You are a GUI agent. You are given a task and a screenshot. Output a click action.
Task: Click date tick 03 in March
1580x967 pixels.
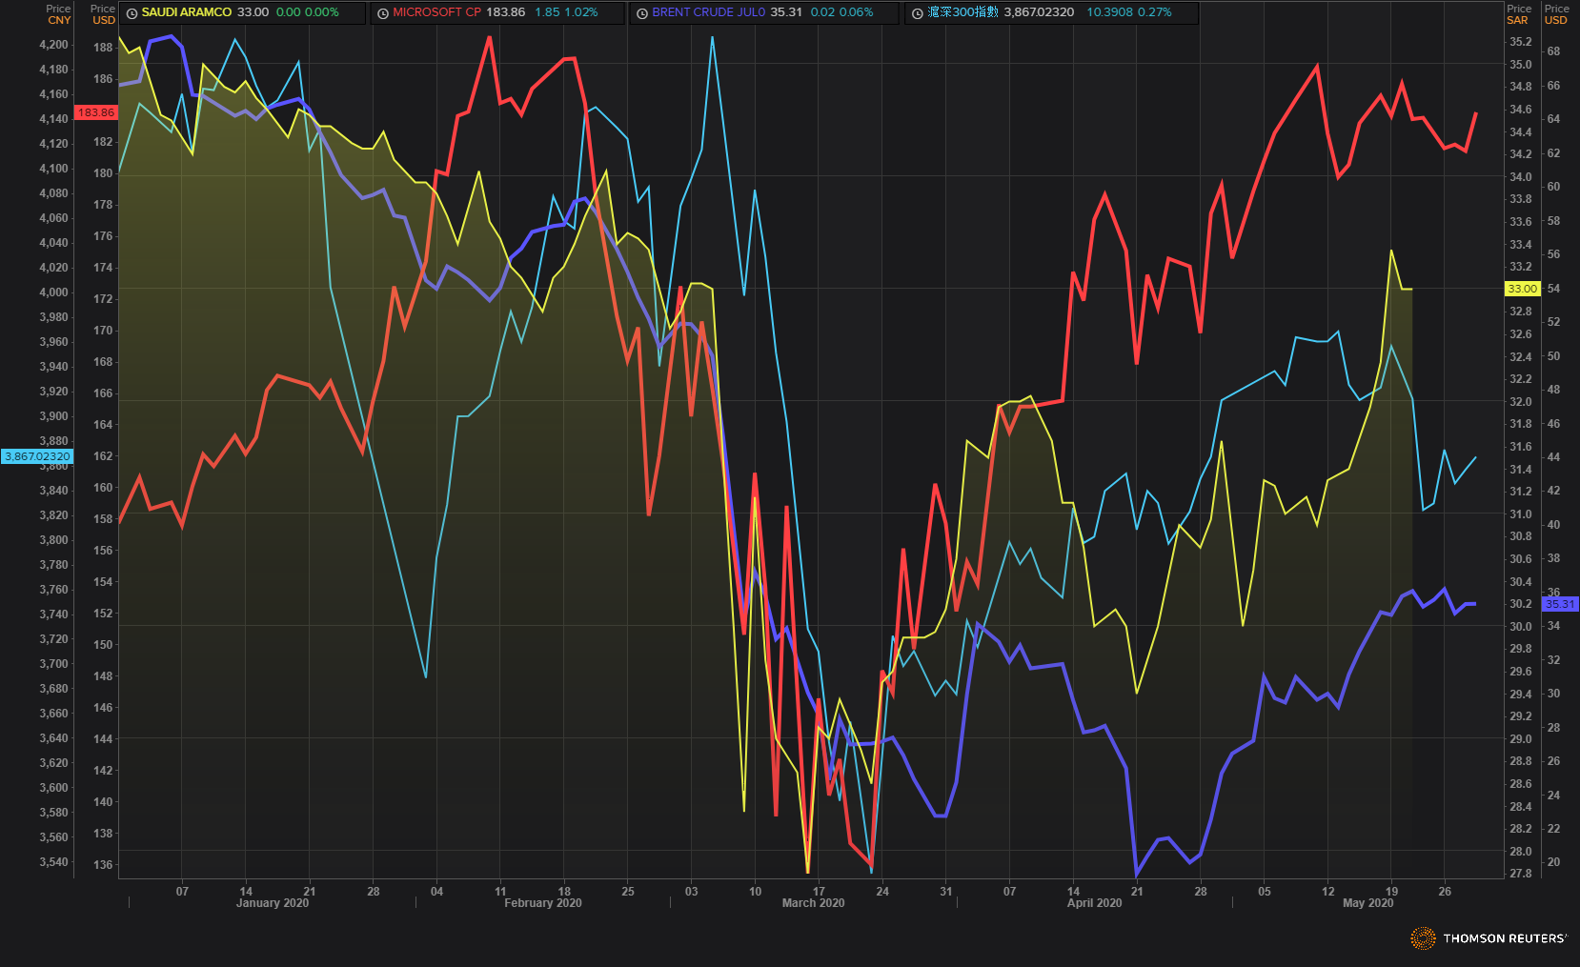pyautogui.click(x=691, y=892)
